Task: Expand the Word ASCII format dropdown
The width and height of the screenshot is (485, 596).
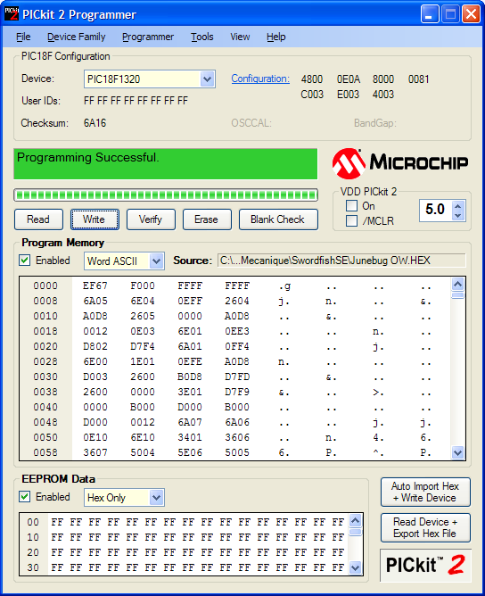Action: pos(157,261)
